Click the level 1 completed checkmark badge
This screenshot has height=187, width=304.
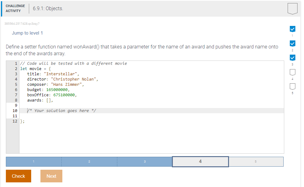(x=292, y=29)
